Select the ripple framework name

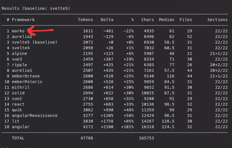19,65
